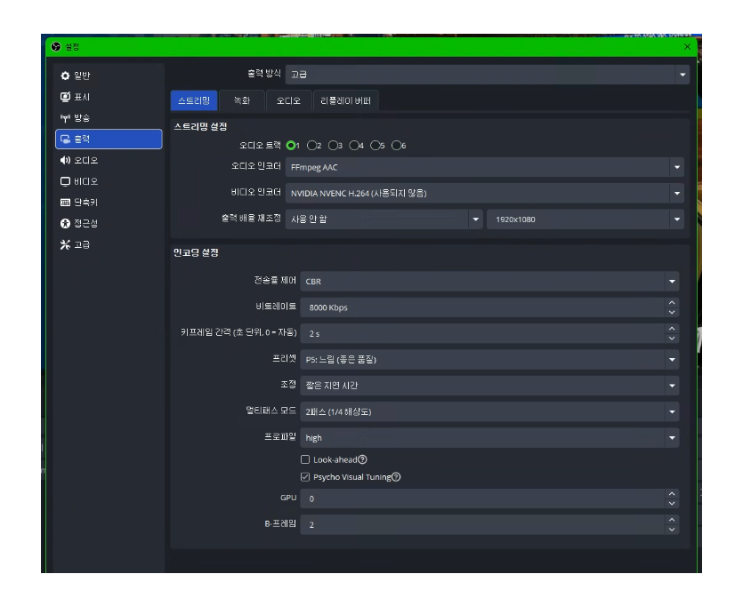Click the wrench icon for 고급 settings
The image size is (743, 606).
point(65,244)
